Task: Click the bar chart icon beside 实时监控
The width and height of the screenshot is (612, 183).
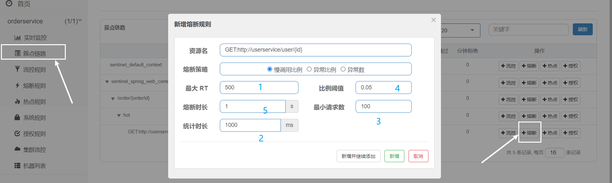Action: [17, 38]
